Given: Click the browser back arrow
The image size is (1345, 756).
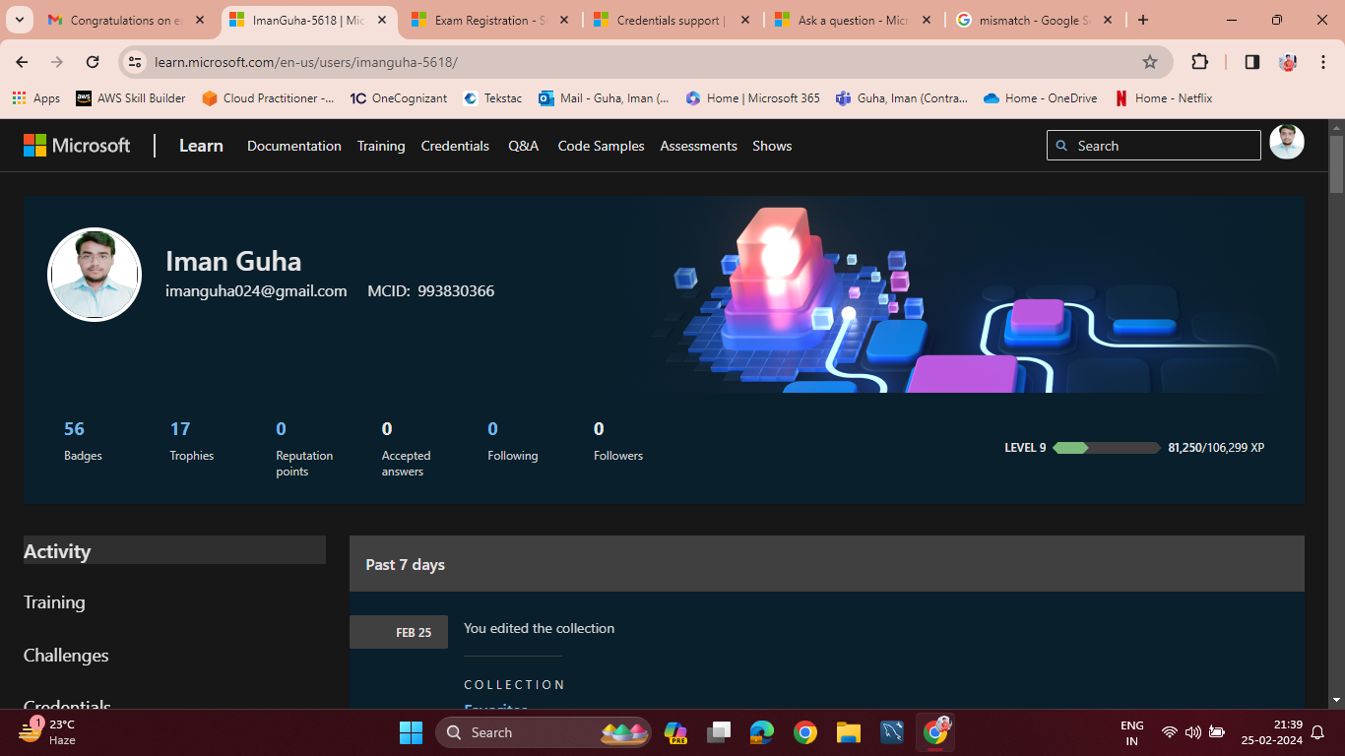Looking at the screenshot, I should tap(22, 62).
